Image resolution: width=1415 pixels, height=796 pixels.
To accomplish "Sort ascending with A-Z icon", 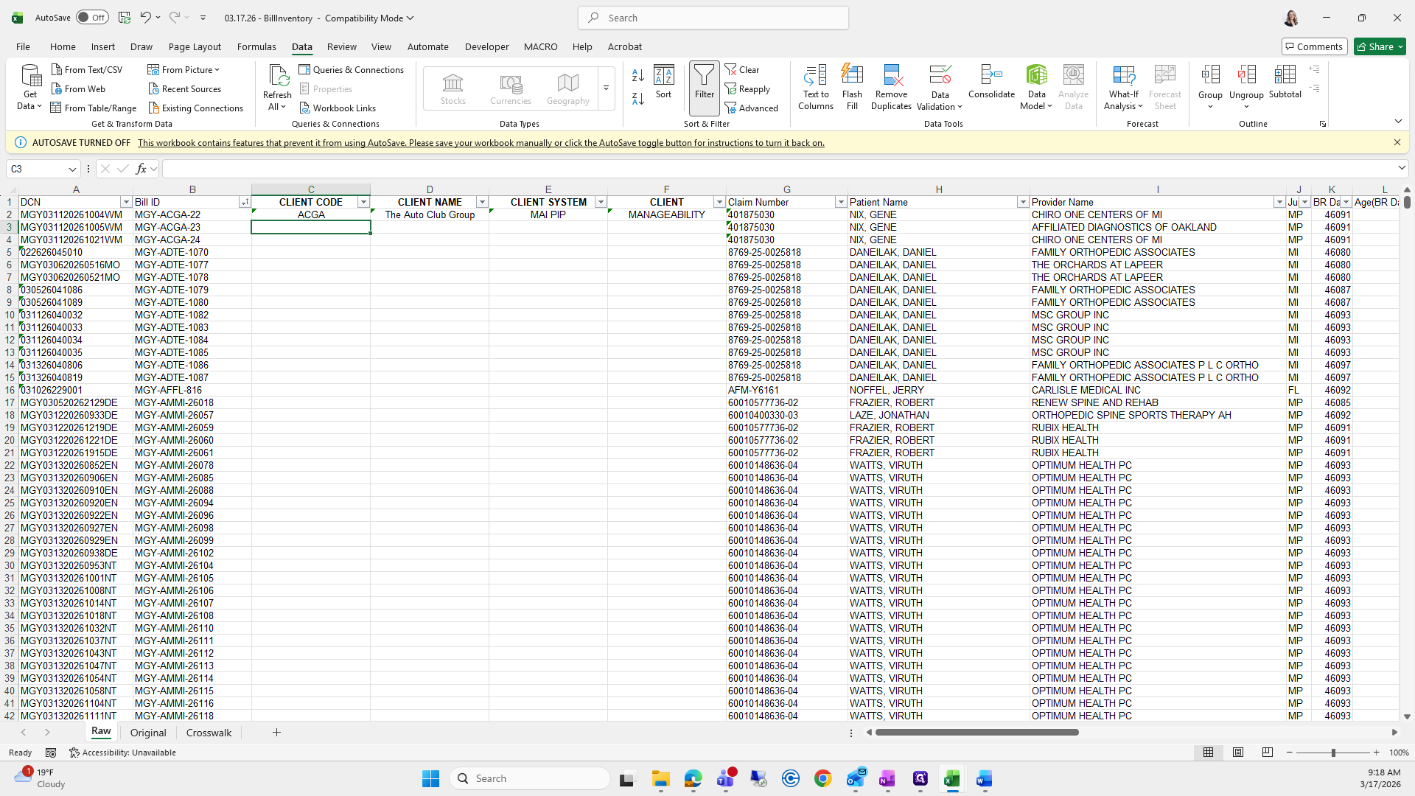I will pyautogui.click(x=638, y=75).
